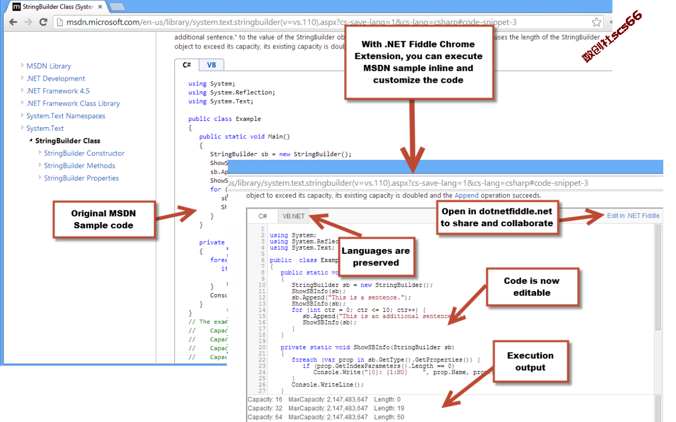Expand the System.Text tree node

[x=22, y=128]
